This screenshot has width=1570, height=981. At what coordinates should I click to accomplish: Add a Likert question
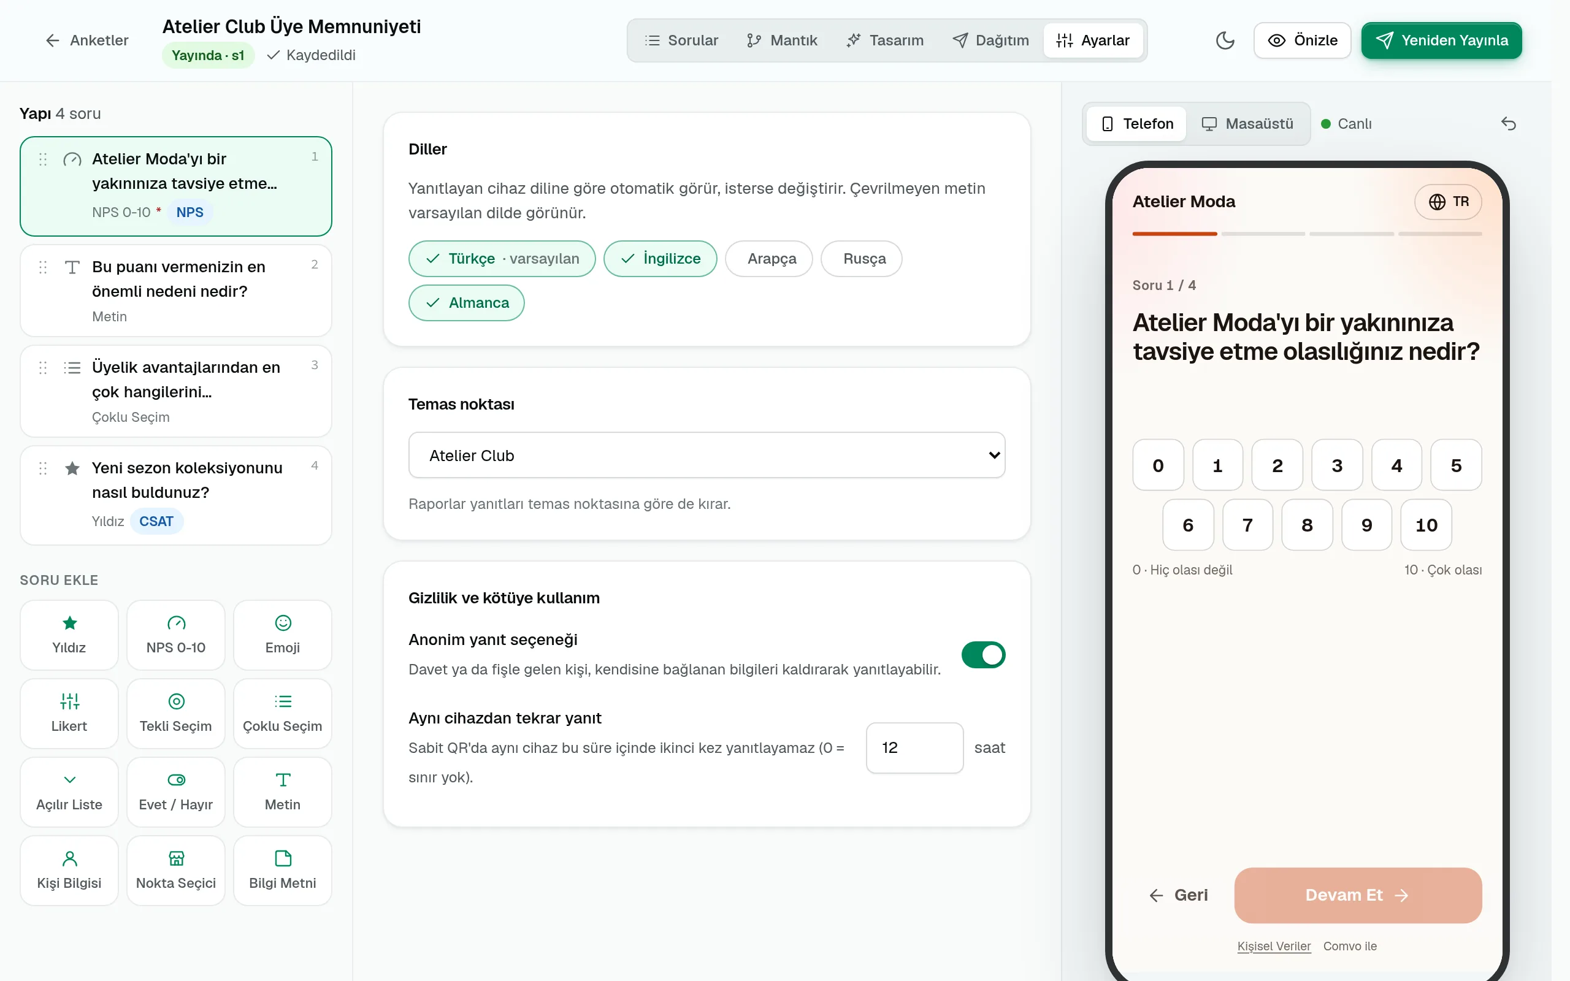(69, 713)
